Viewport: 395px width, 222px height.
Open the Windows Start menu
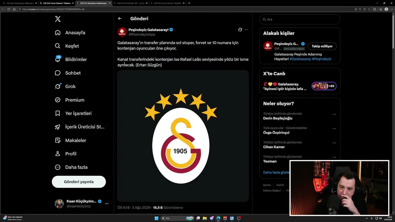coord(156,218)
